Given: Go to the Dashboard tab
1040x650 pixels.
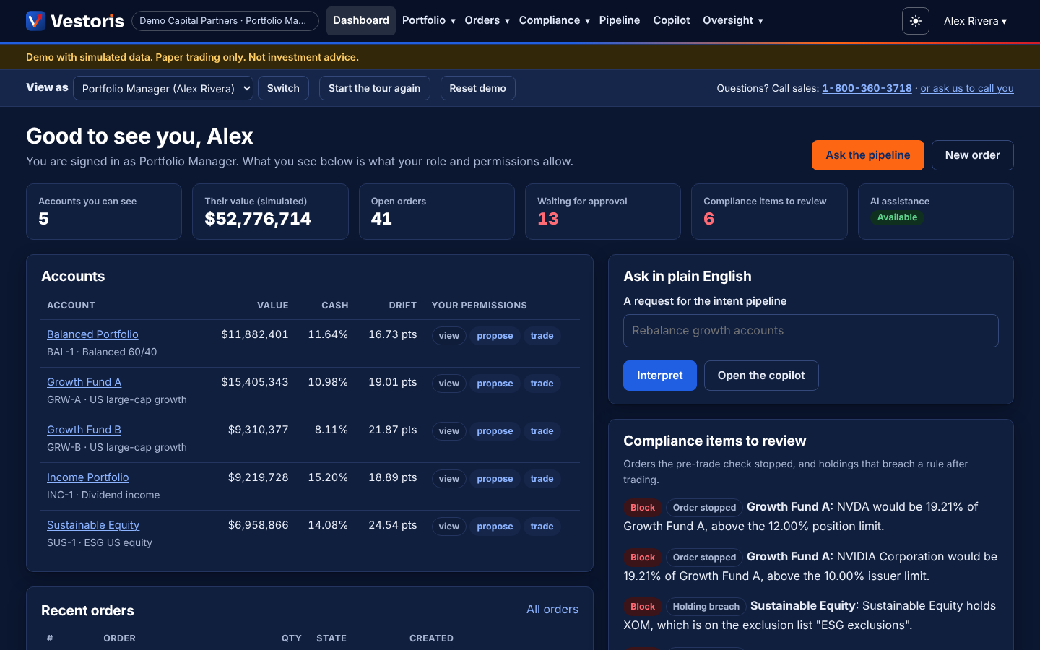Looking at the screenshot, I should (x=361, y=20).
